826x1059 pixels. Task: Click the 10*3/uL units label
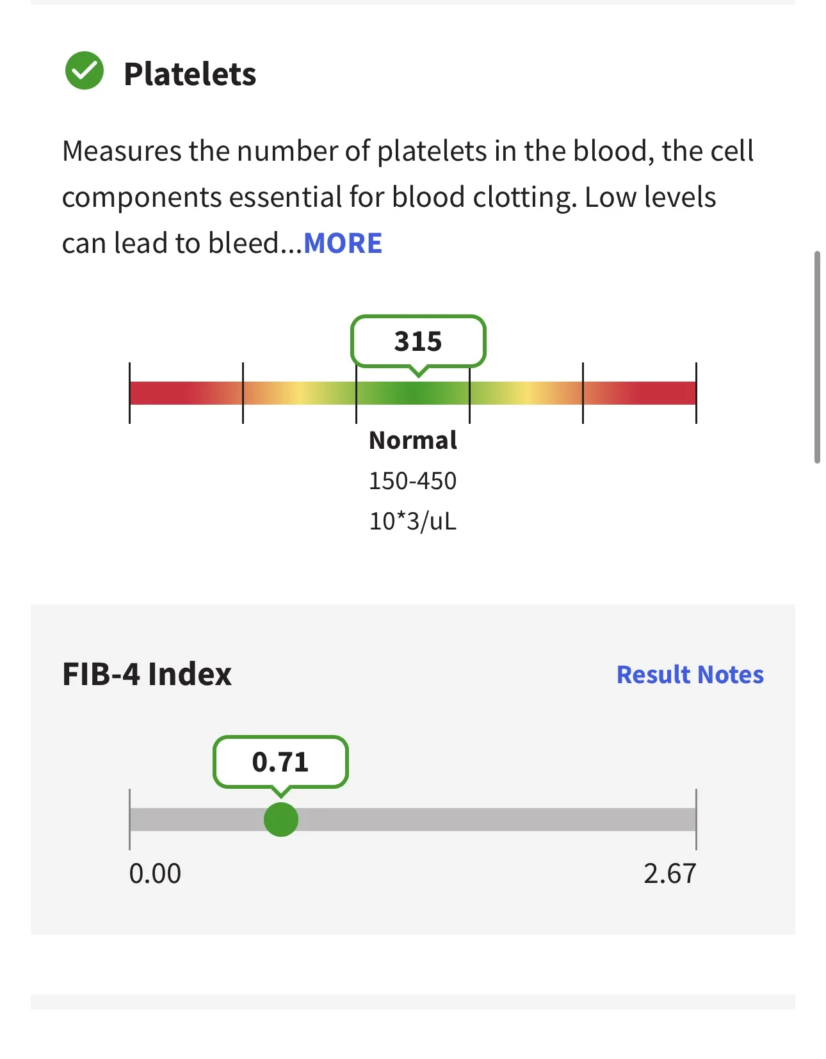413,521
